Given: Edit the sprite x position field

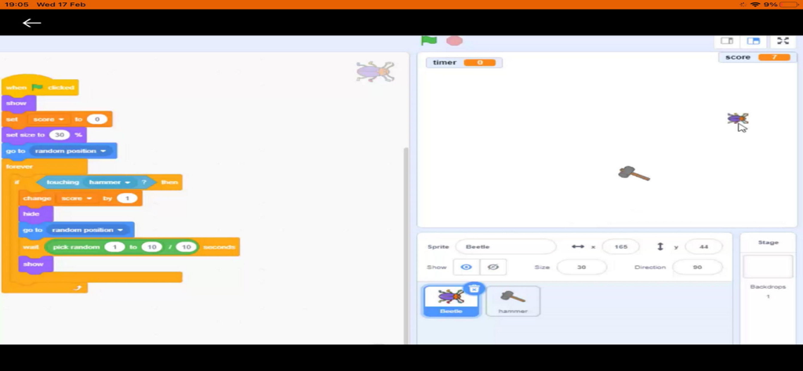Looking at the screenshot, I should click(x=621, y=246).
